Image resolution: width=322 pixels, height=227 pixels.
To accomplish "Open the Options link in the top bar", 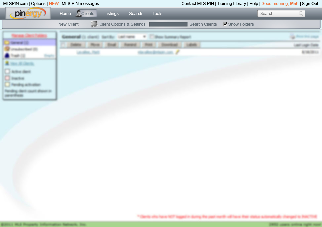I will click(38, 4).
